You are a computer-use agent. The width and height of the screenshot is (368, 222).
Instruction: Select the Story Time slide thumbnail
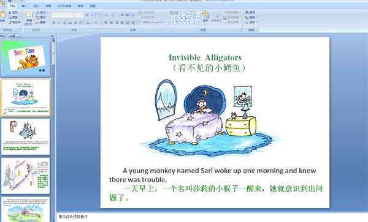tap(25, 58)
